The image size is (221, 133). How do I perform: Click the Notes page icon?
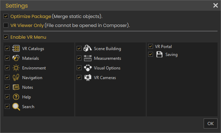16,87
